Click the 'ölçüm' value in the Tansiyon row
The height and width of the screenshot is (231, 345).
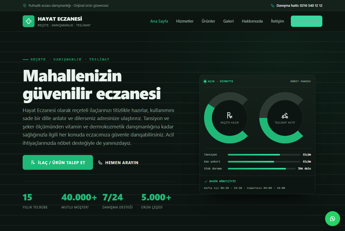(x=307, y=155)
